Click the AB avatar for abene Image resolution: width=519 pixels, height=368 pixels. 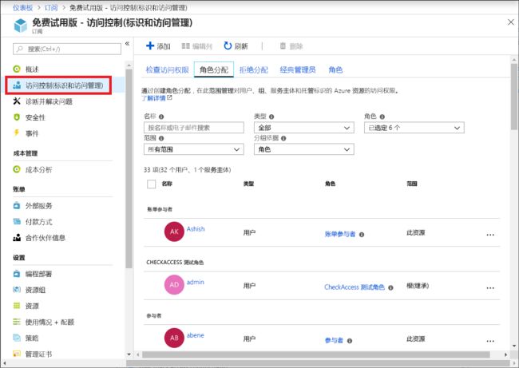(x=174, y=338)
